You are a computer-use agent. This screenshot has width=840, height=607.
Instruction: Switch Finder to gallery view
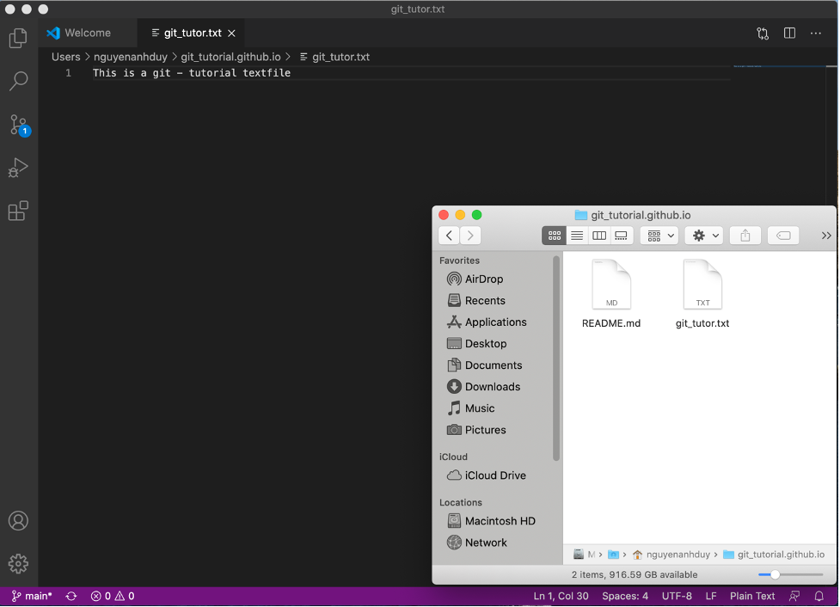click(x=622, y=236)
